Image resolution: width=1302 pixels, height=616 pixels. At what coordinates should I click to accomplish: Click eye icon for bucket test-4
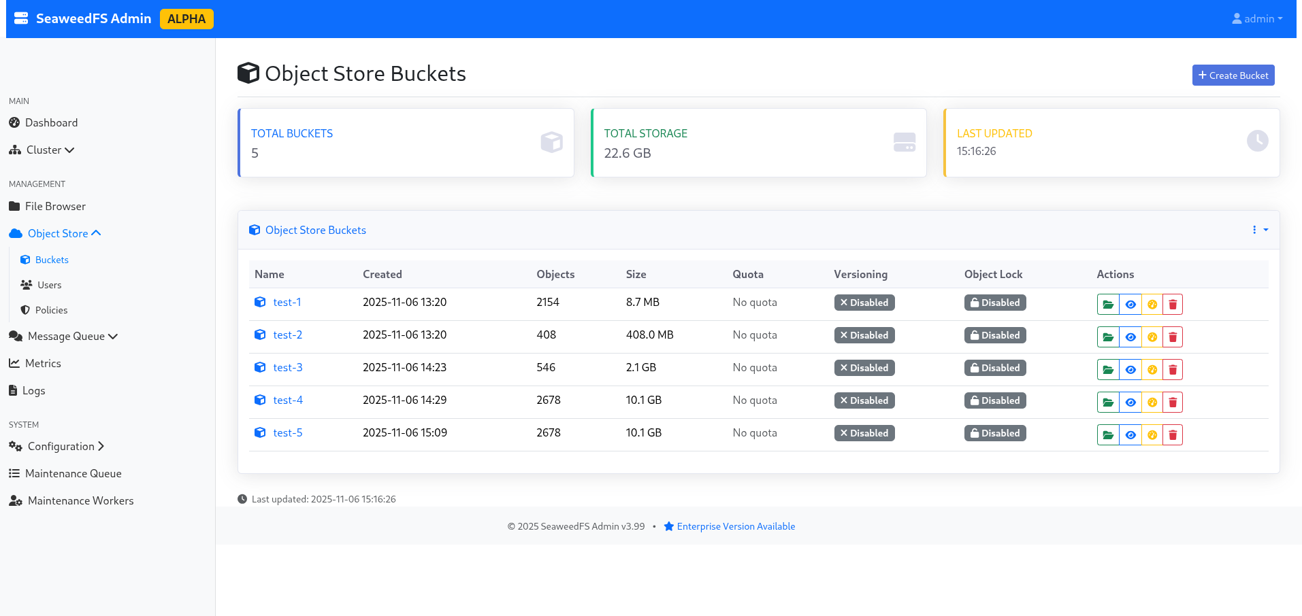[x=1130, y=403]
